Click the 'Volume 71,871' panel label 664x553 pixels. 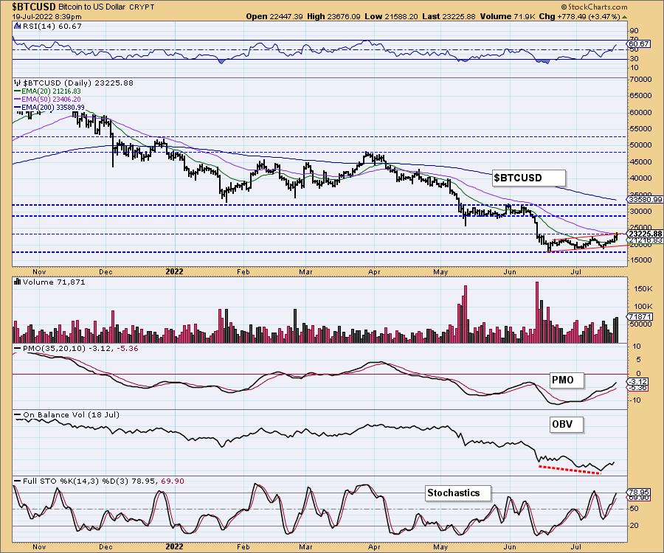[54, 282]
